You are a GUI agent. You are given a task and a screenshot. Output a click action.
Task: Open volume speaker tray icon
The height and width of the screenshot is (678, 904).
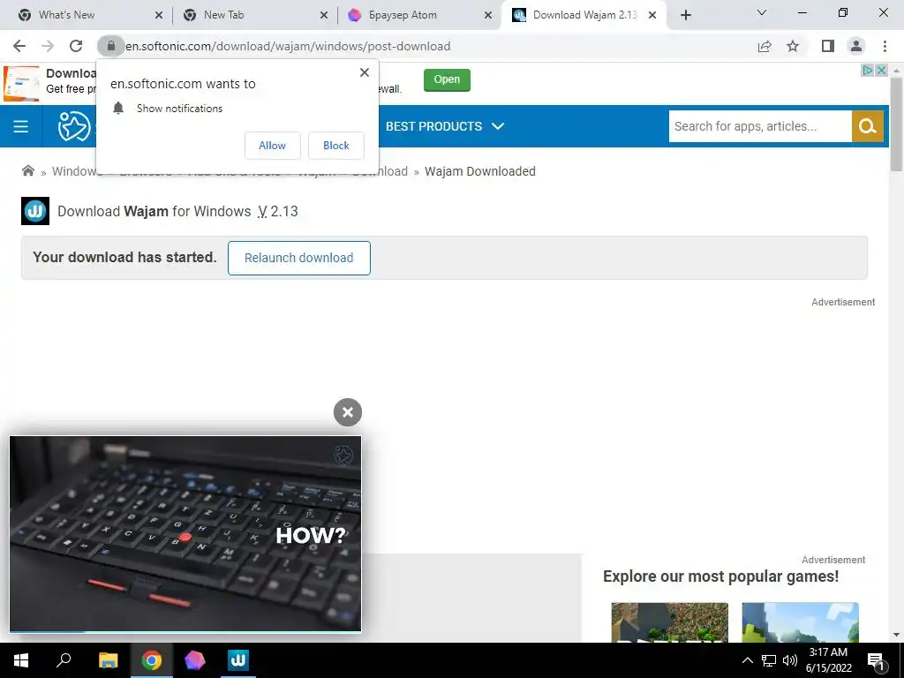point(790,660)
